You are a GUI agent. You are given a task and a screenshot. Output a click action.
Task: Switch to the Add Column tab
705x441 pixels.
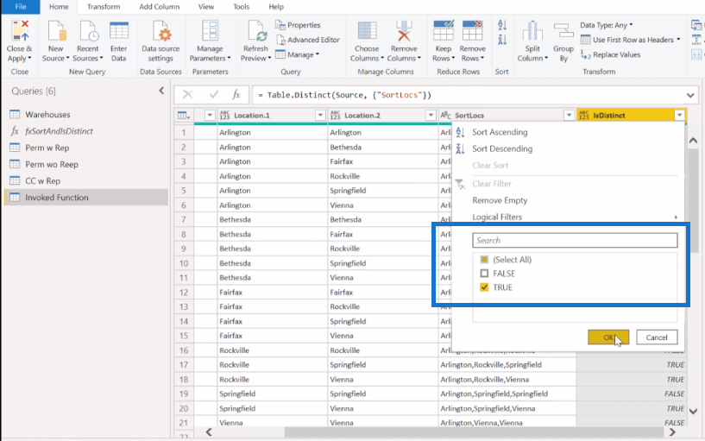(x=159, y=7)
